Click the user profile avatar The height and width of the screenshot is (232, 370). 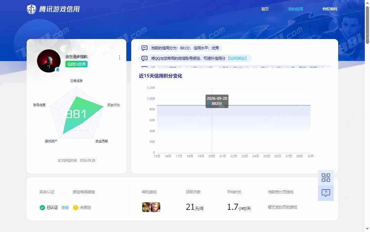(x=49, y=61)
